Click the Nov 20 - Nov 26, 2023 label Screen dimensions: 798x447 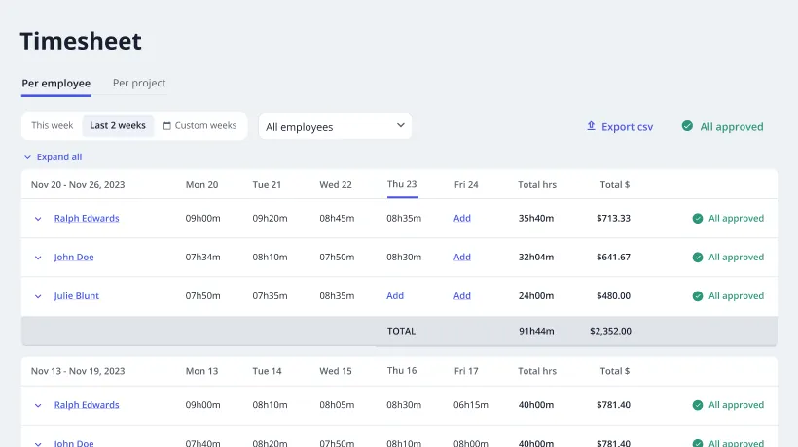(x=78, y=185)
